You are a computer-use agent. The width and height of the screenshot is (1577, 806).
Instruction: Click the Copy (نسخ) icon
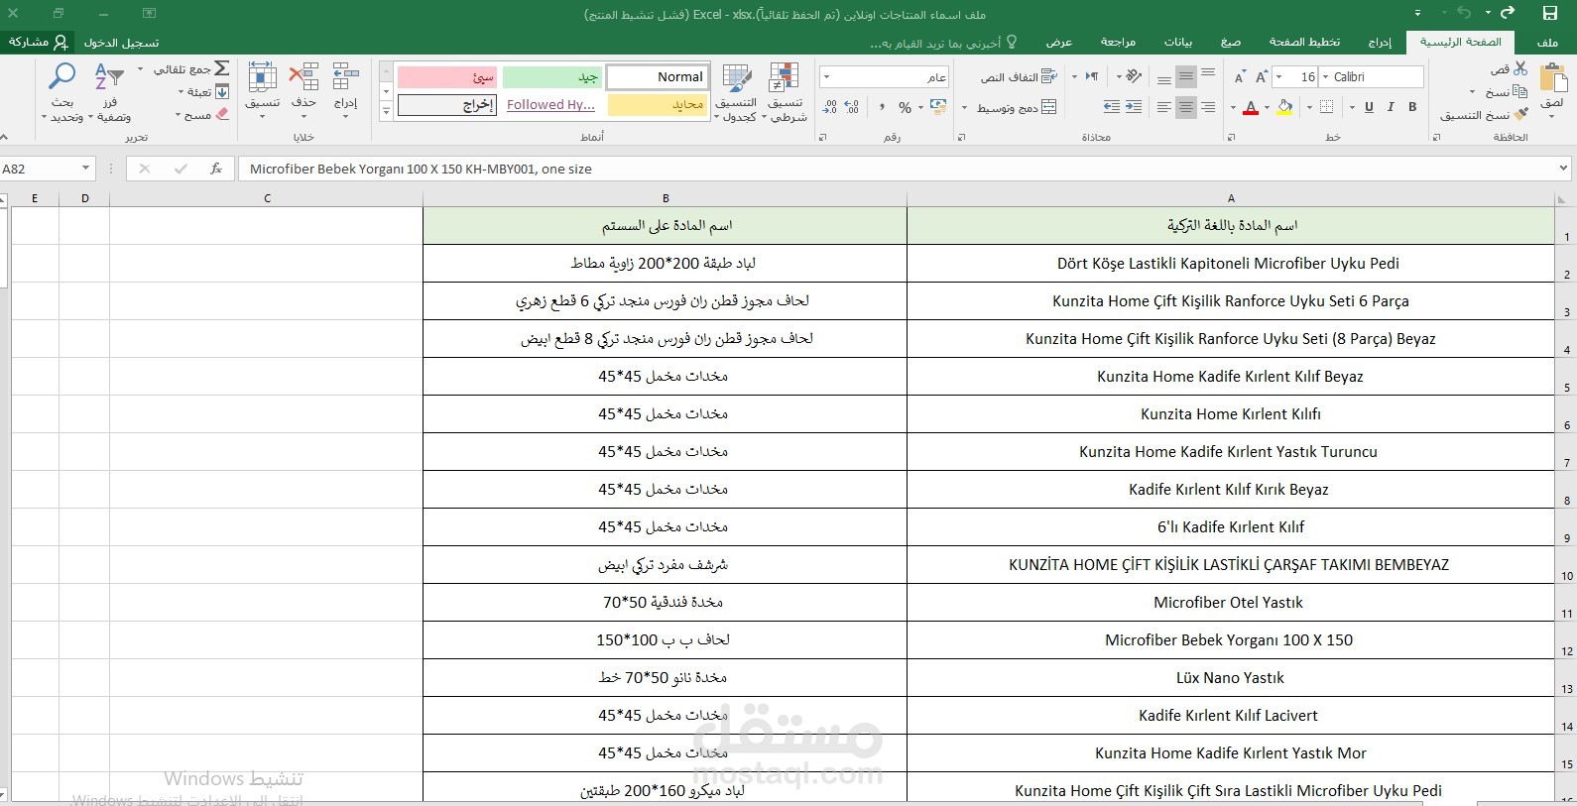[x=1519, y=91]
